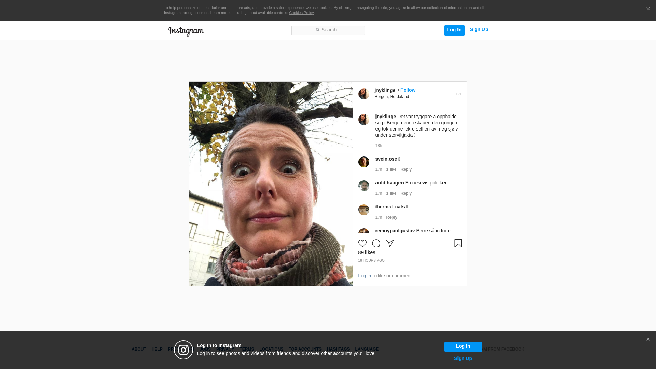View '1 like' on svein.ose's comment
The height and width of the screenshot is (369, 656).
point(391,169)
